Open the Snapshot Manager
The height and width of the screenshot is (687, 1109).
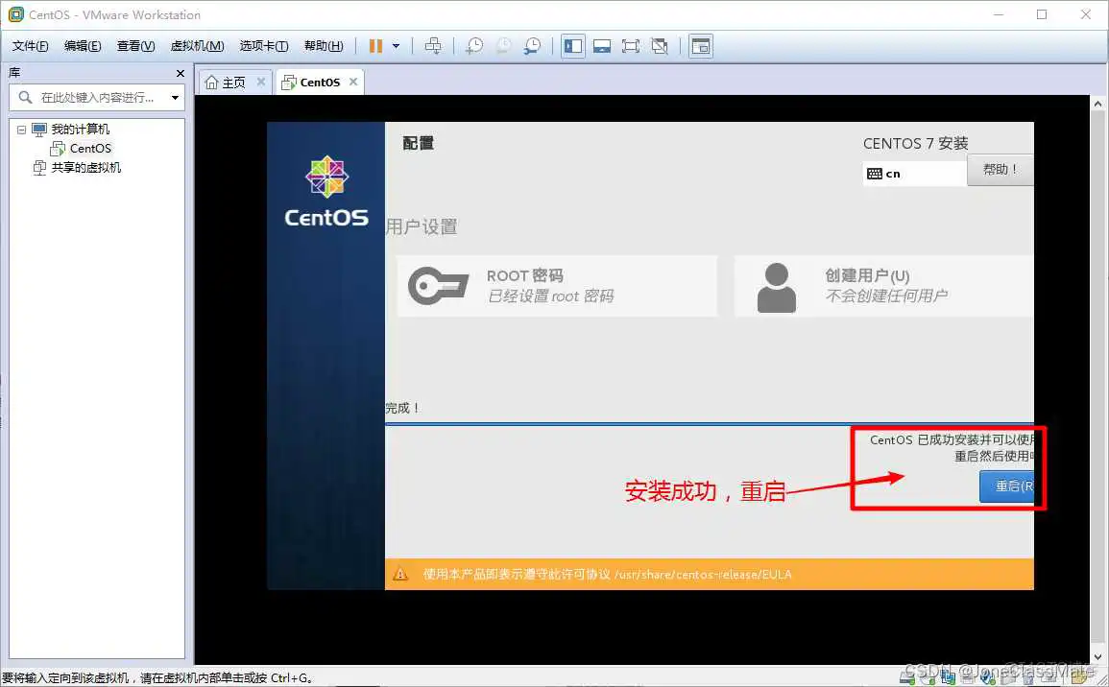[531, 45]
